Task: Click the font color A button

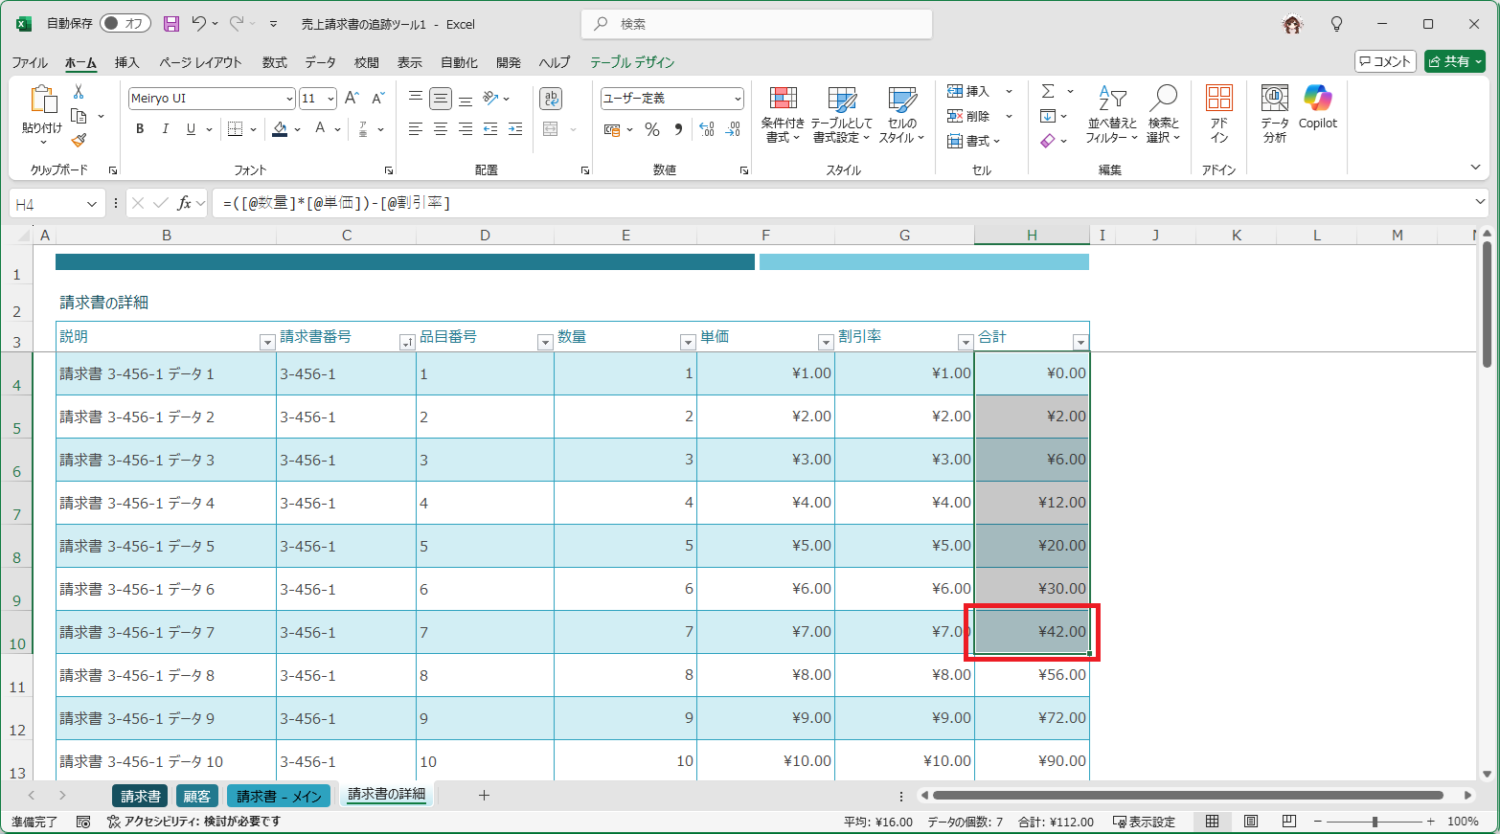Action: pyautogui.click(x=320, y=129)
